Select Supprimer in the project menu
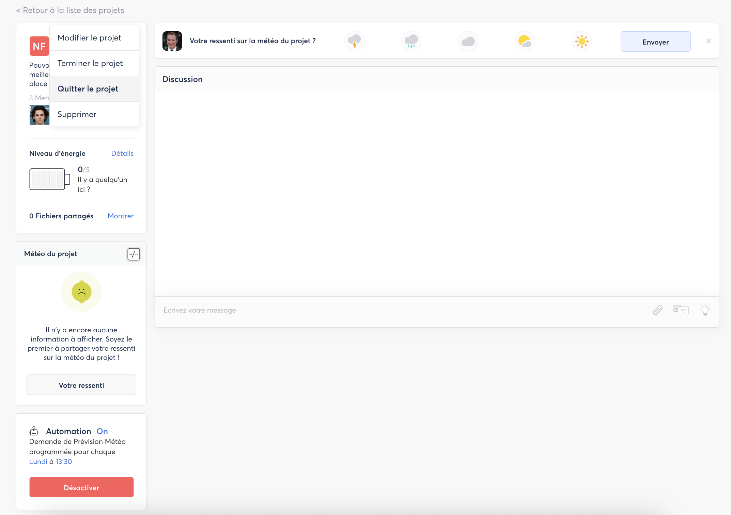731x515 pixels. [77, 114]
